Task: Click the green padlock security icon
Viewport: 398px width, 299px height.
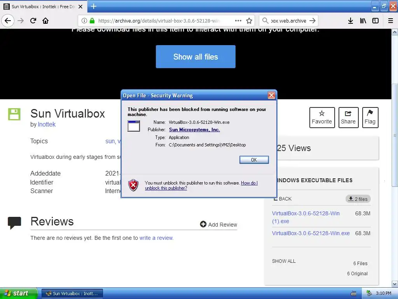Action: (92, 21)
